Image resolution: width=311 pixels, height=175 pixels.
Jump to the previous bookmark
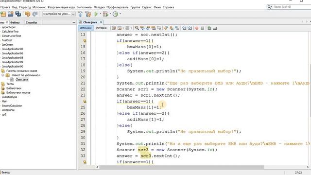tap(166, 28)
